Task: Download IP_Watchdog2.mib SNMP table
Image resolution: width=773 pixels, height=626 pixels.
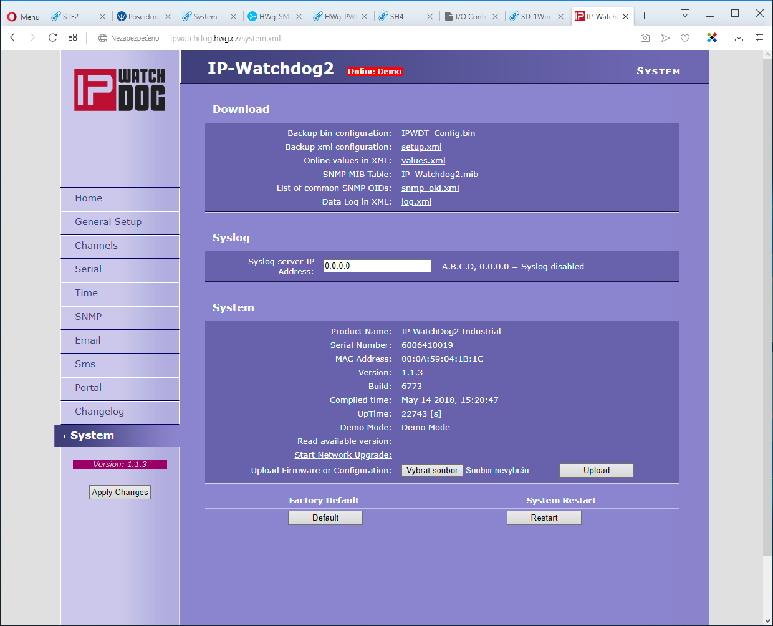Action: pyautogui.click(x=439, y=175)
